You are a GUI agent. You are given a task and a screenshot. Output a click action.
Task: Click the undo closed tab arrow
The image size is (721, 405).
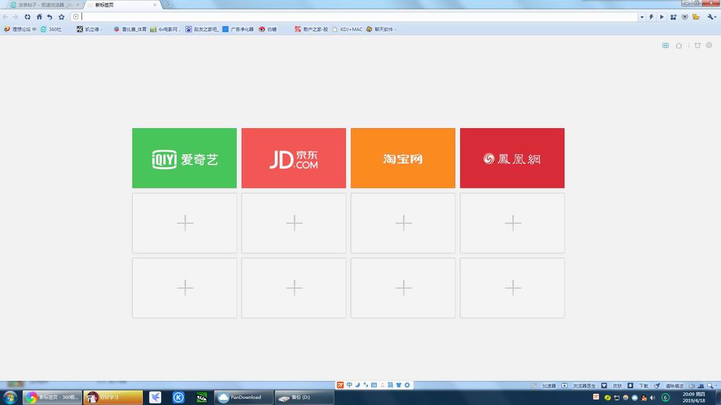[49, 17]
